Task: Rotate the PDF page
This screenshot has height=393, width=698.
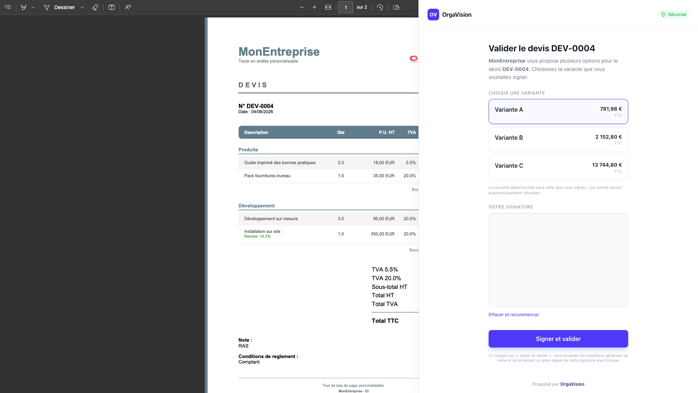Action: (x=380, y=7)
